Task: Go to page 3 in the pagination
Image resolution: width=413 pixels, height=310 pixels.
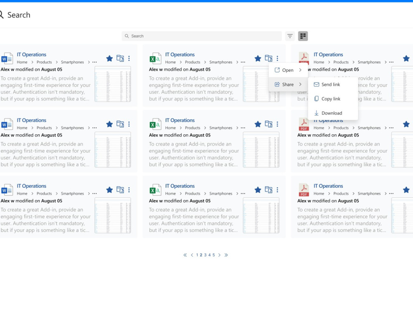Action: (x=205, y=255)
